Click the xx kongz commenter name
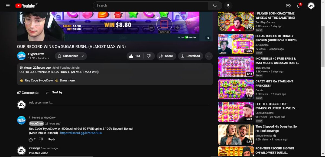 (34, 148)
